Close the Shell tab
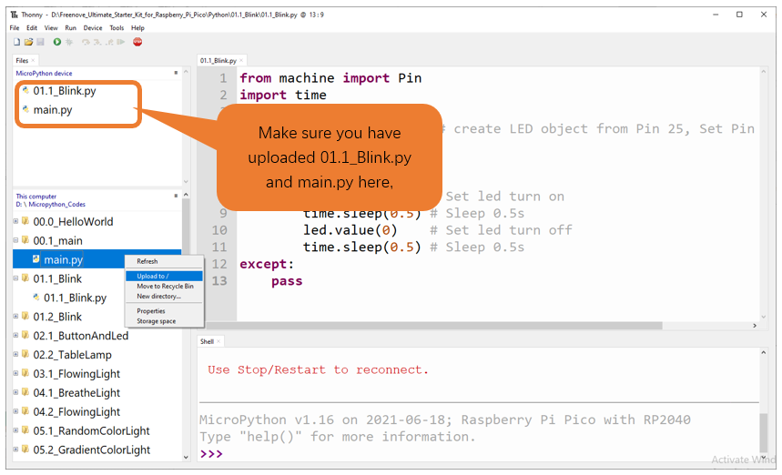Viewport: 782px width, 475px height. [218, 341]
